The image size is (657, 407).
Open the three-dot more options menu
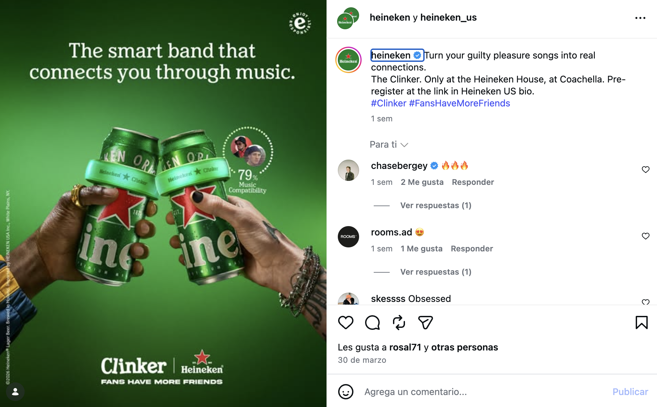click(x=640, y=18)
